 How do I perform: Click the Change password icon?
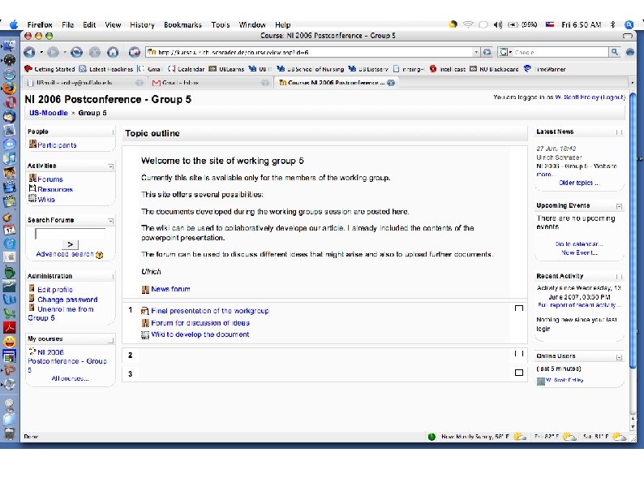[32, 298]
